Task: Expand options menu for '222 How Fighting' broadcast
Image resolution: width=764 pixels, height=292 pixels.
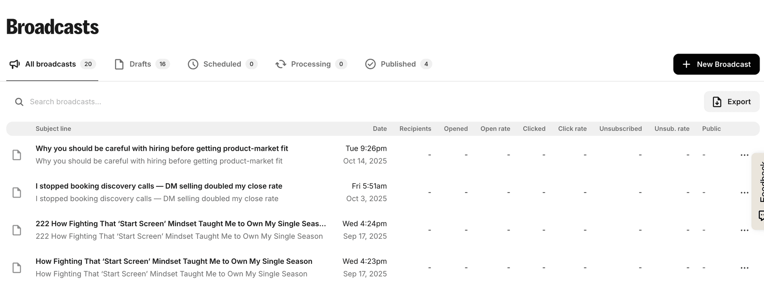Action: click(x=744, y=230)
